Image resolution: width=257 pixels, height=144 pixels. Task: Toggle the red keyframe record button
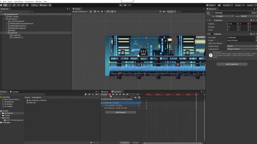(110, 94)
